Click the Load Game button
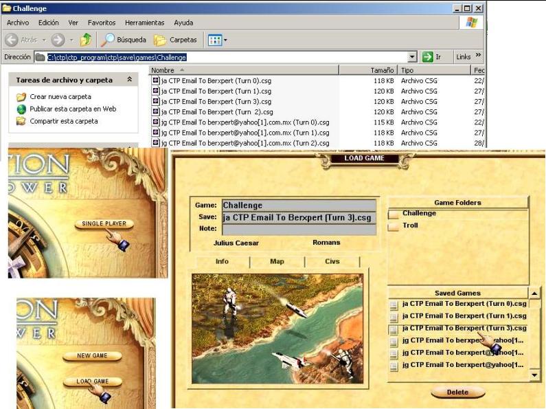Viewport: 546px width, 409px height. [x=92, y=381]
